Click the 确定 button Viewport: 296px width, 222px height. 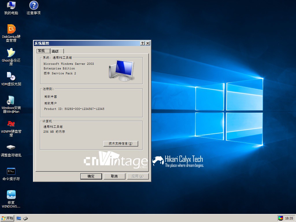[91, 176]
